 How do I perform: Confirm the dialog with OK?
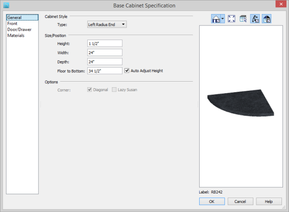pyautogui.click(x=212, y=201)
